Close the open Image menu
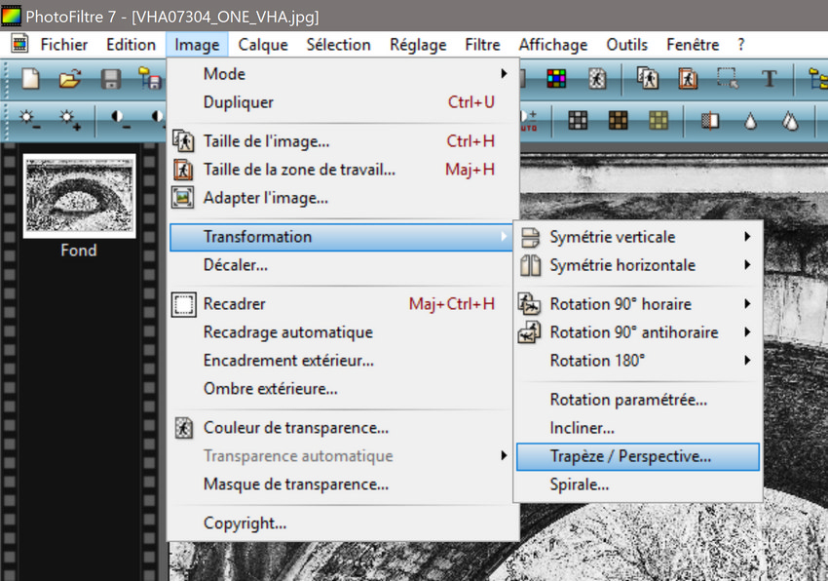 (197, 45)
